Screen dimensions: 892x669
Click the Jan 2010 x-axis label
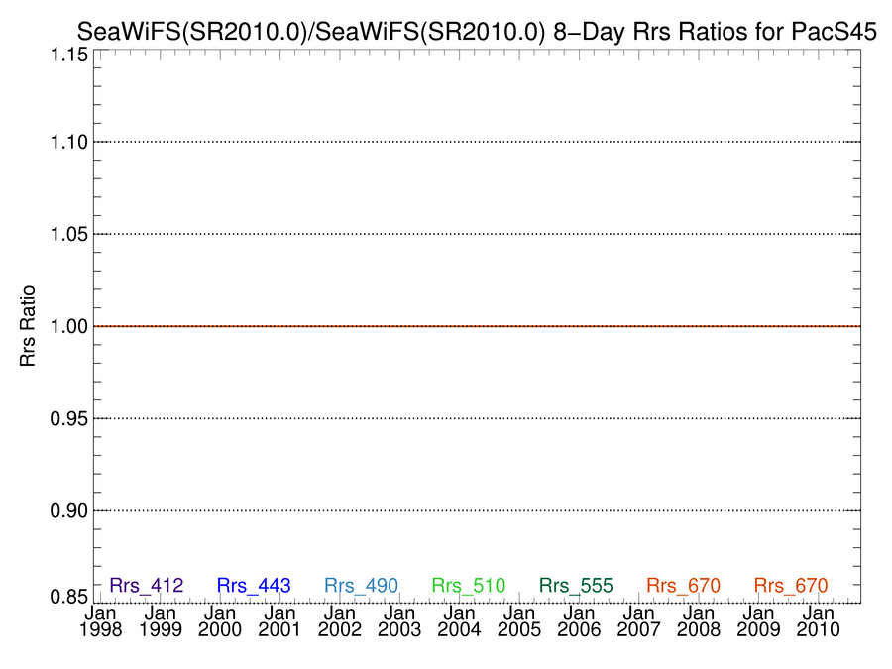pyautogui.click(x=818, y=621)
